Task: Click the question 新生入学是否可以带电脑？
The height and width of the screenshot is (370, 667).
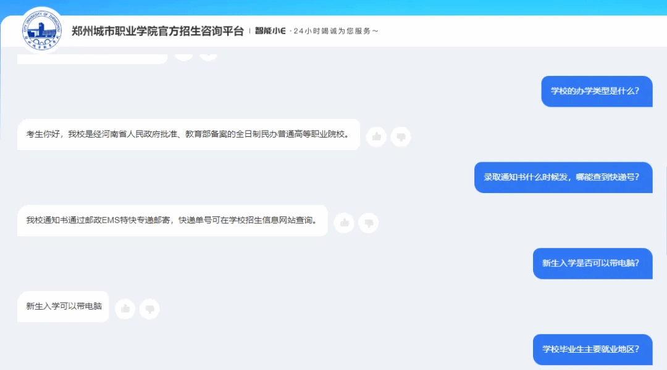Action: [592, 263]
